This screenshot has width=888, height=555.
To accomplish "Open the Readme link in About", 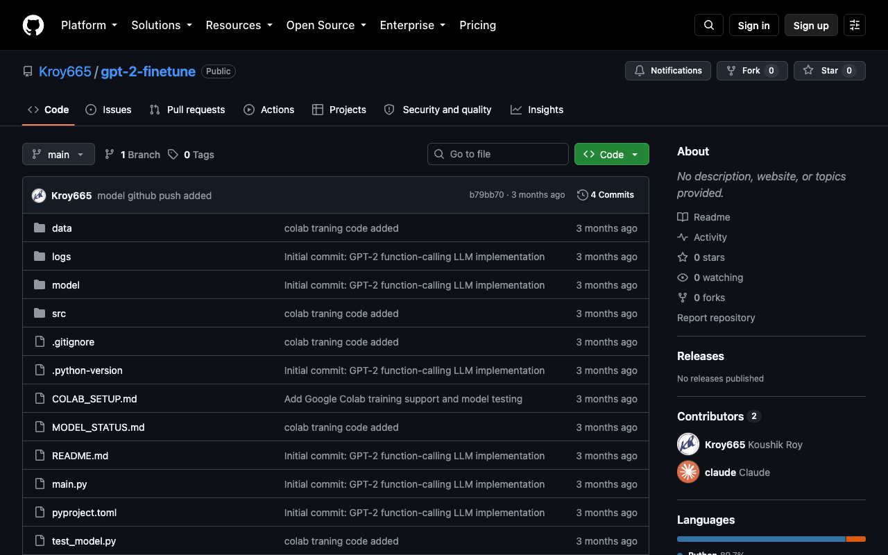I will click(703, 217).
